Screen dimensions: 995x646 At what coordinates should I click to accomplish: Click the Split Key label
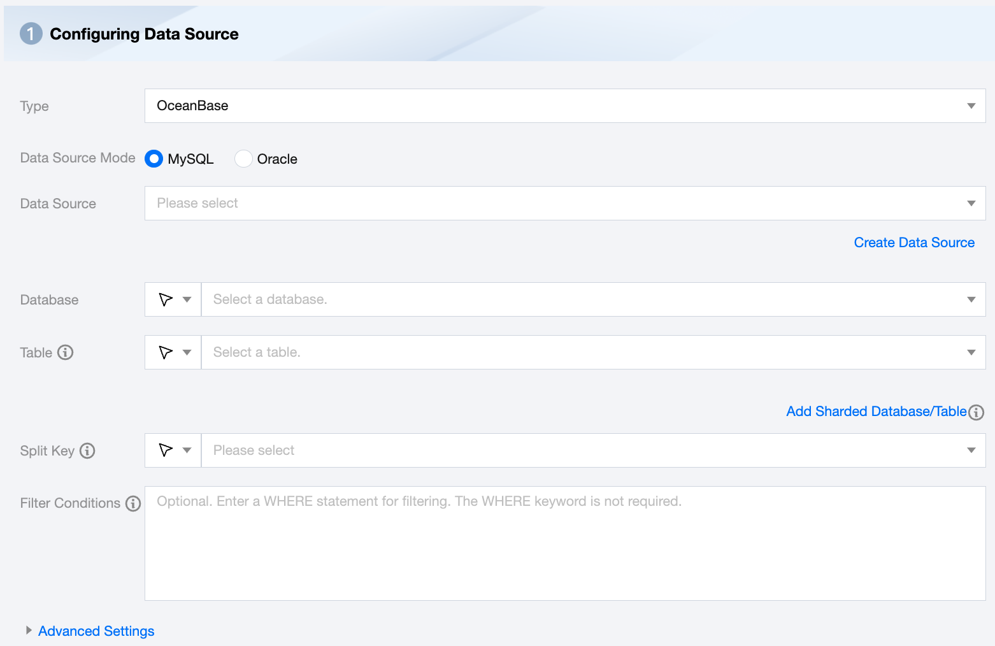point(47,451)
